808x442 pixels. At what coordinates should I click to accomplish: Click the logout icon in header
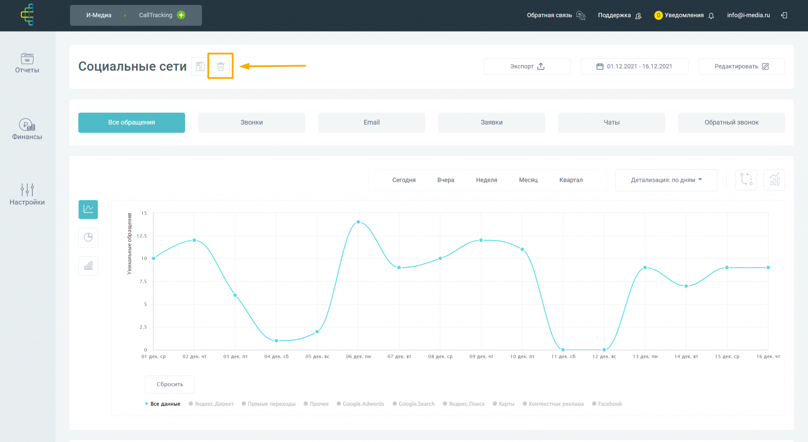(784, 15)
